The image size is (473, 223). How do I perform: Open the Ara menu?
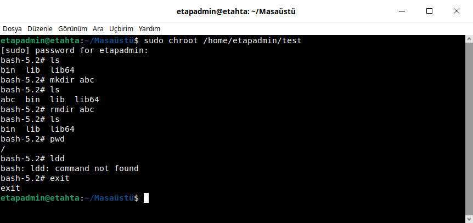98,28
